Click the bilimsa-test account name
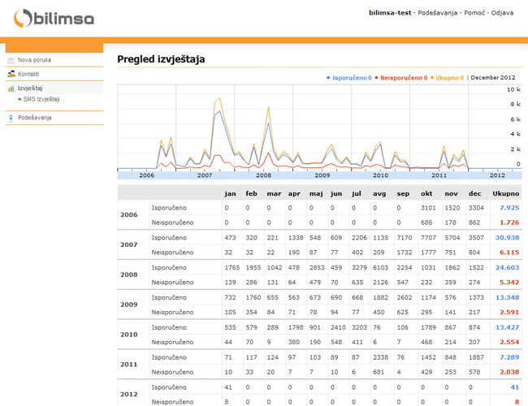528x406 pixels. (390, 13)
